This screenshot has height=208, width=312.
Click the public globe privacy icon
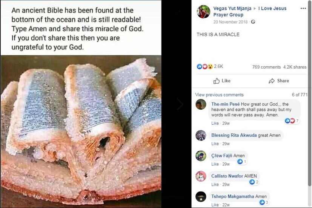pos(253,22)
